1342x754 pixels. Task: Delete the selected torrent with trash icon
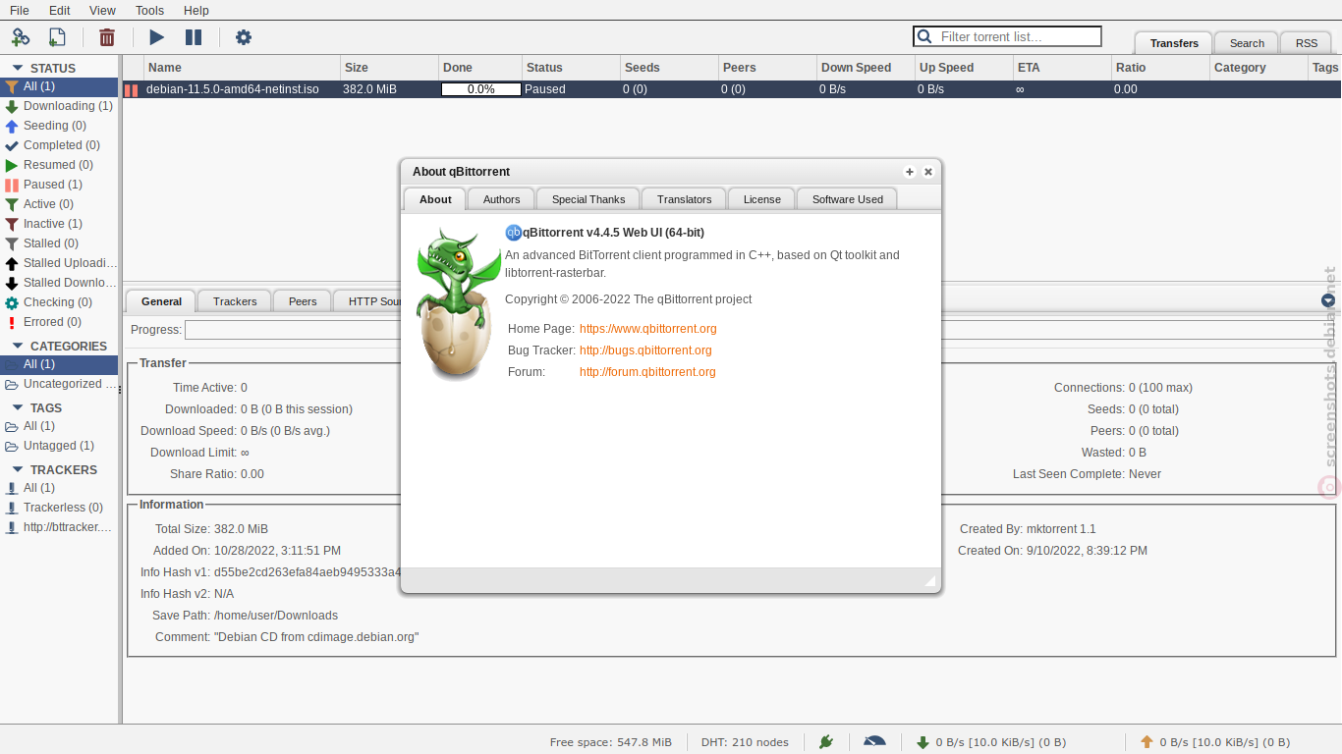coord(107,37)
